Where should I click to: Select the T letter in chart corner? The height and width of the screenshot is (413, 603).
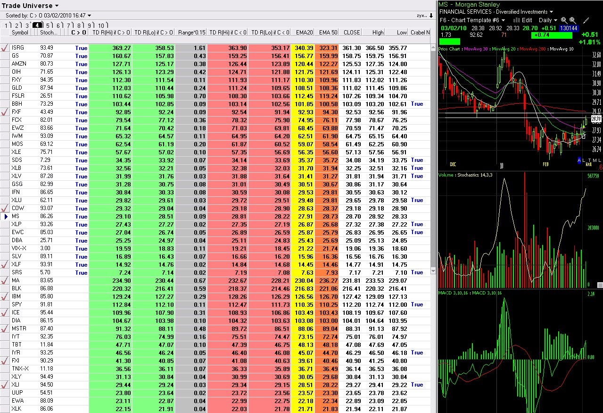click(589, 160)
